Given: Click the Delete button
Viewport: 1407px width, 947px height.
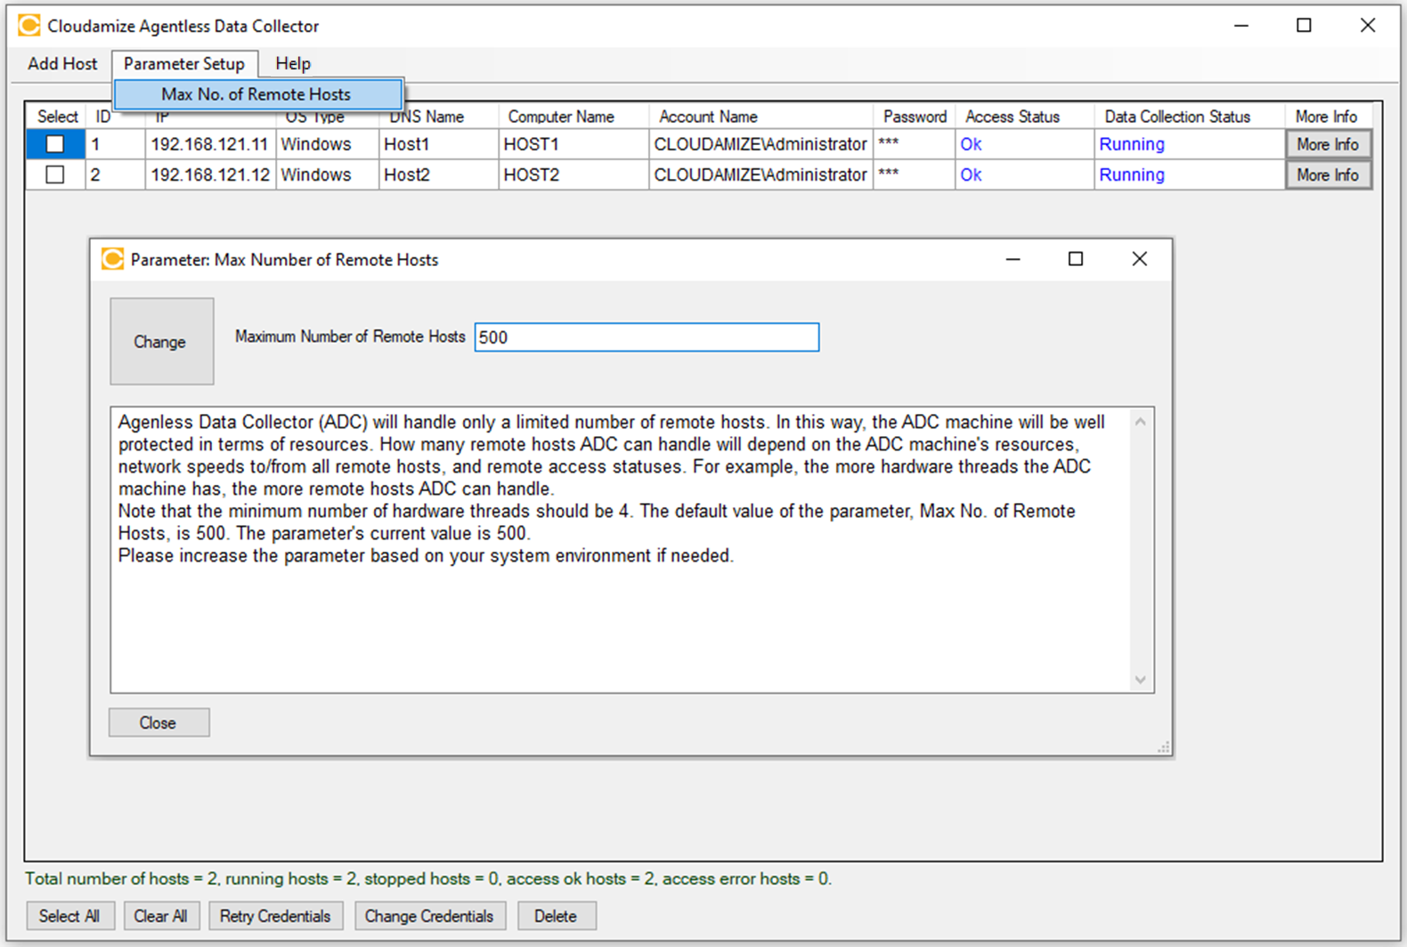Looking at the screenshot, I should tap(556, 916).
